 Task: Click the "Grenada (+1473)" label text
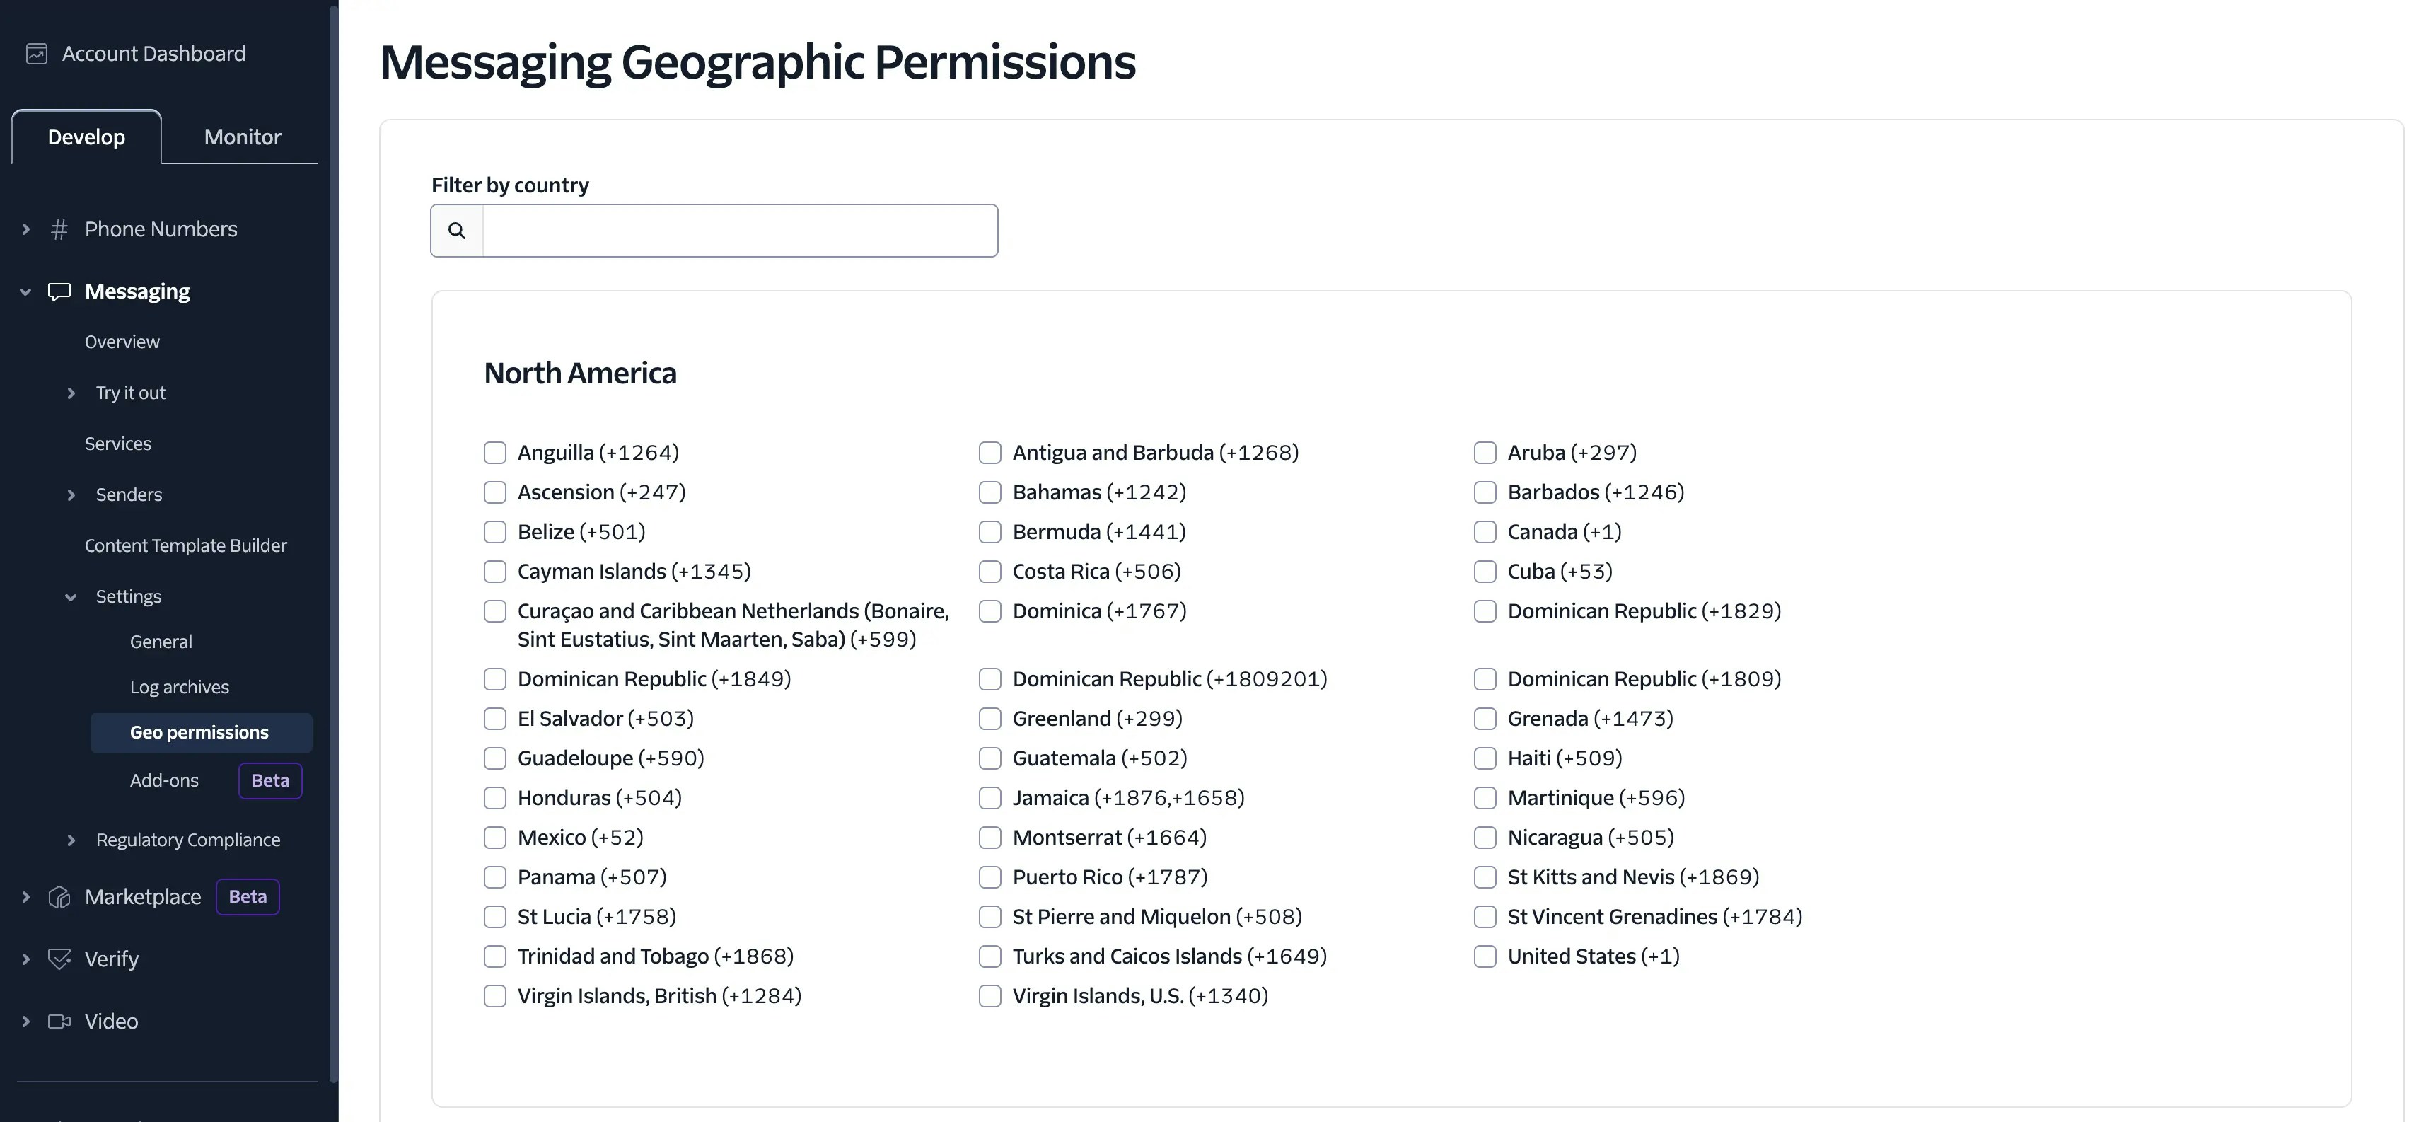point(1591,719)
